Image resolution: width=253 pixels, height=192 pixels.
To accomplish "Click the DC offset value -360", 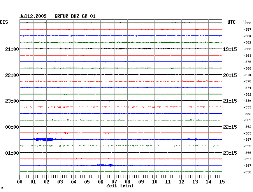I will (x=247, y=36).
